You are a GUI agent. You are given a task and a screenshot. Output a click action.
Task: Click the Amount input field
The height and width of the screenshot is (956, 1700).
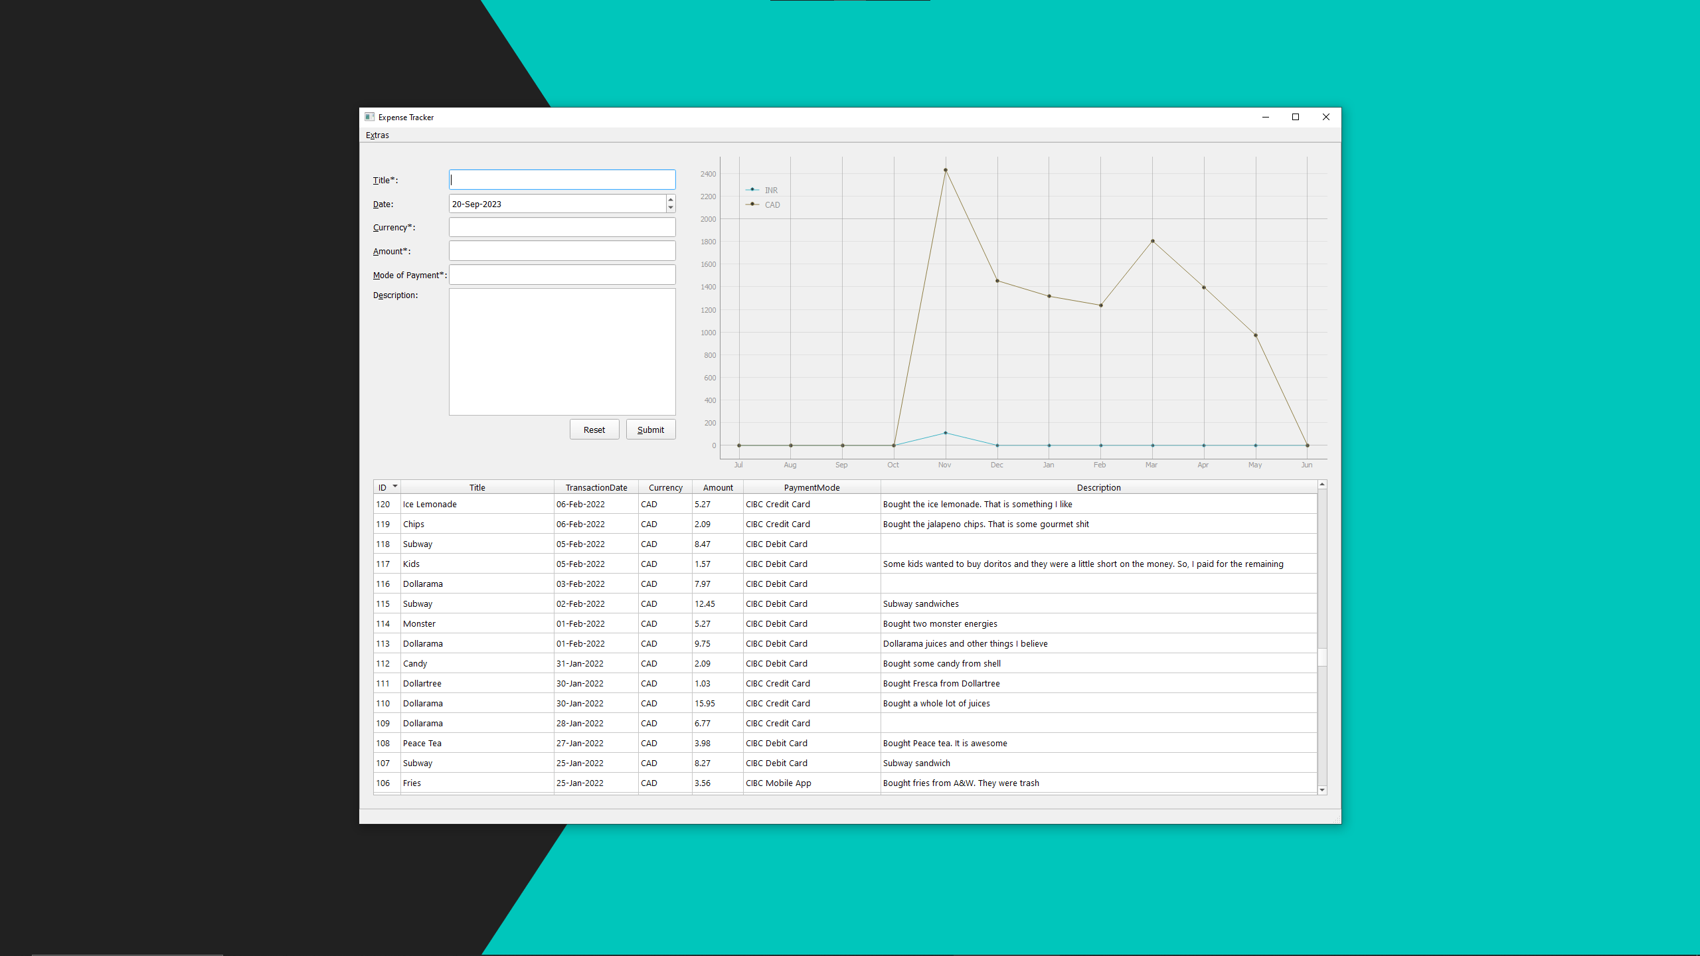(x=562, y=251)
